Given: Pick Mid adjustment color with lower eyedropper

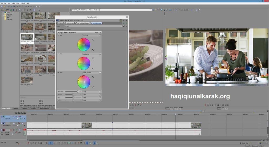Looking at the screenshot, I should point(93,69).
